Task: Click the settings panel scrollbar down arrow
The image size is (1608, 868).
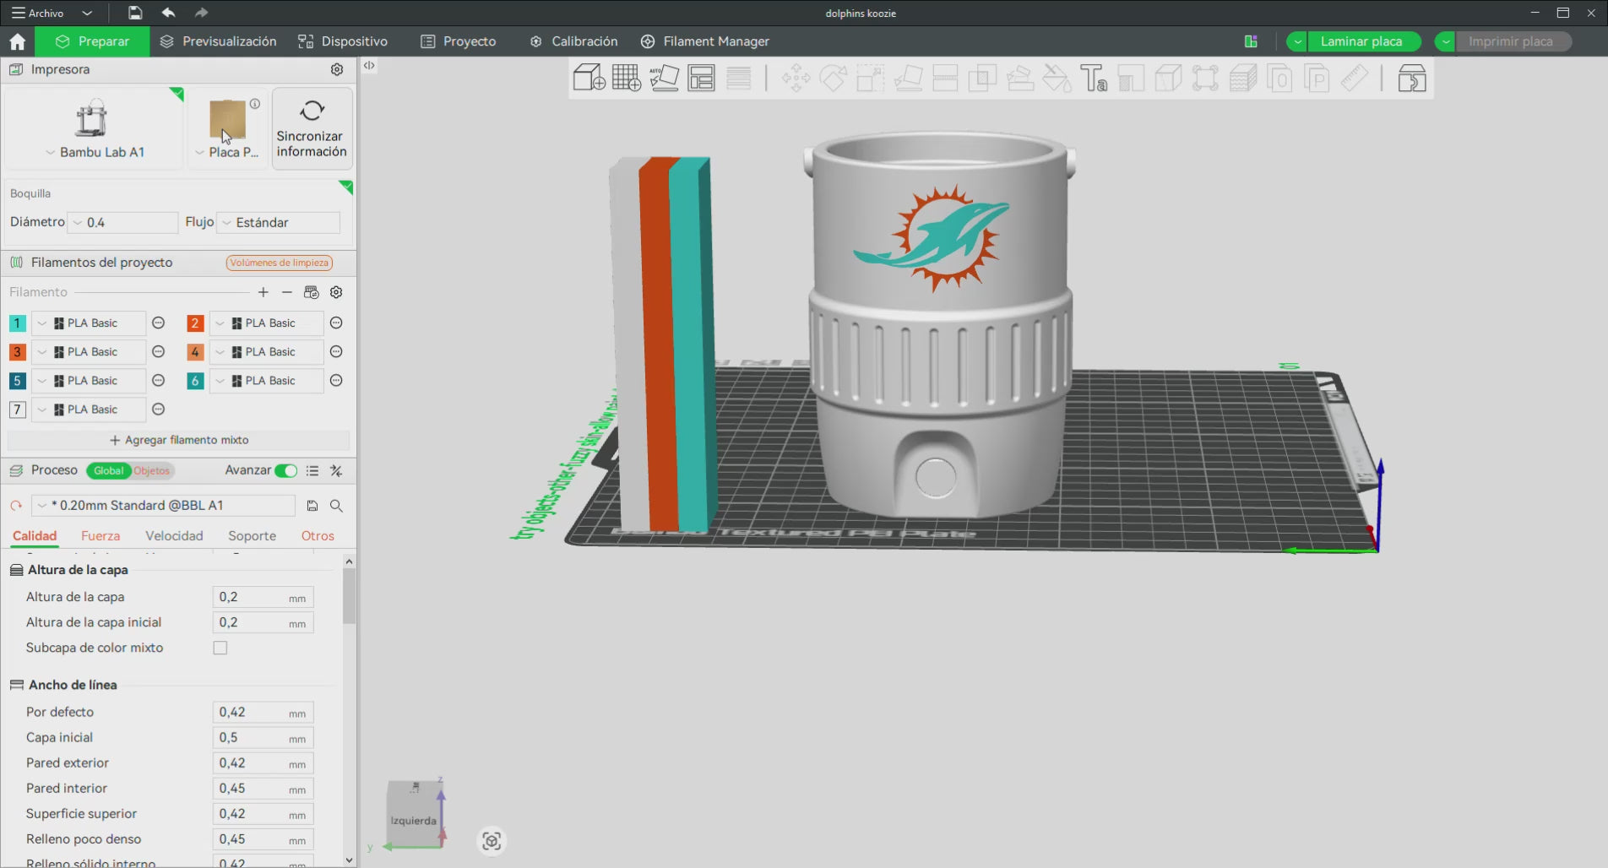Action: 349,860
